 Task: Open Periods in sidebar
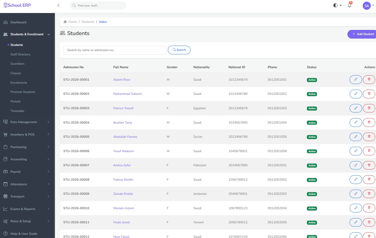(16, 101)
